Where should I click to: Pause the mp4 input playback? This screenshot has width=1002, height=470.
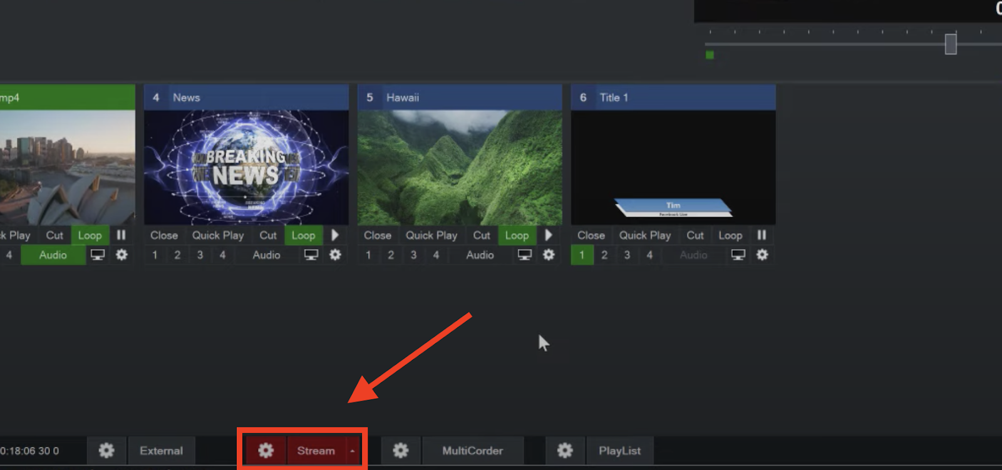121,235
